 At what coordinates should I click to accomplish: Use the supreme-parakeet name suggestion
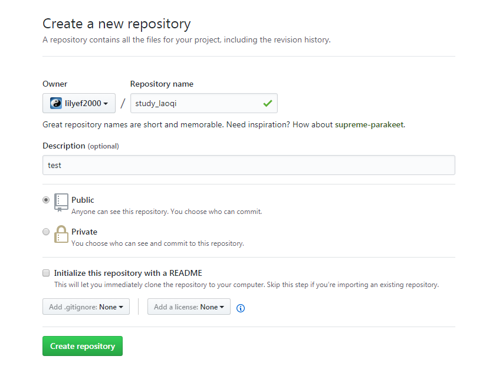coord(369,124)
